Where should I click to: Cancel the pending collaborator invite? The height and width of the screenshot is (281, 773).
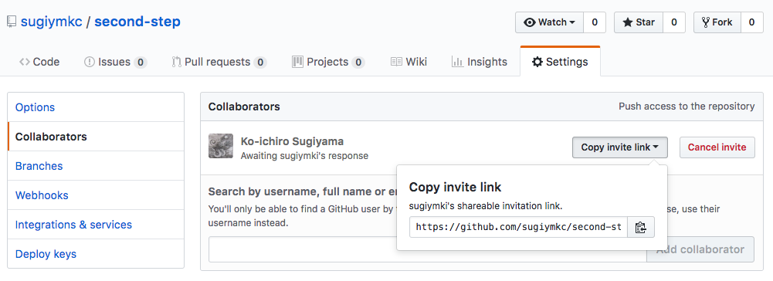pos(717,147)
